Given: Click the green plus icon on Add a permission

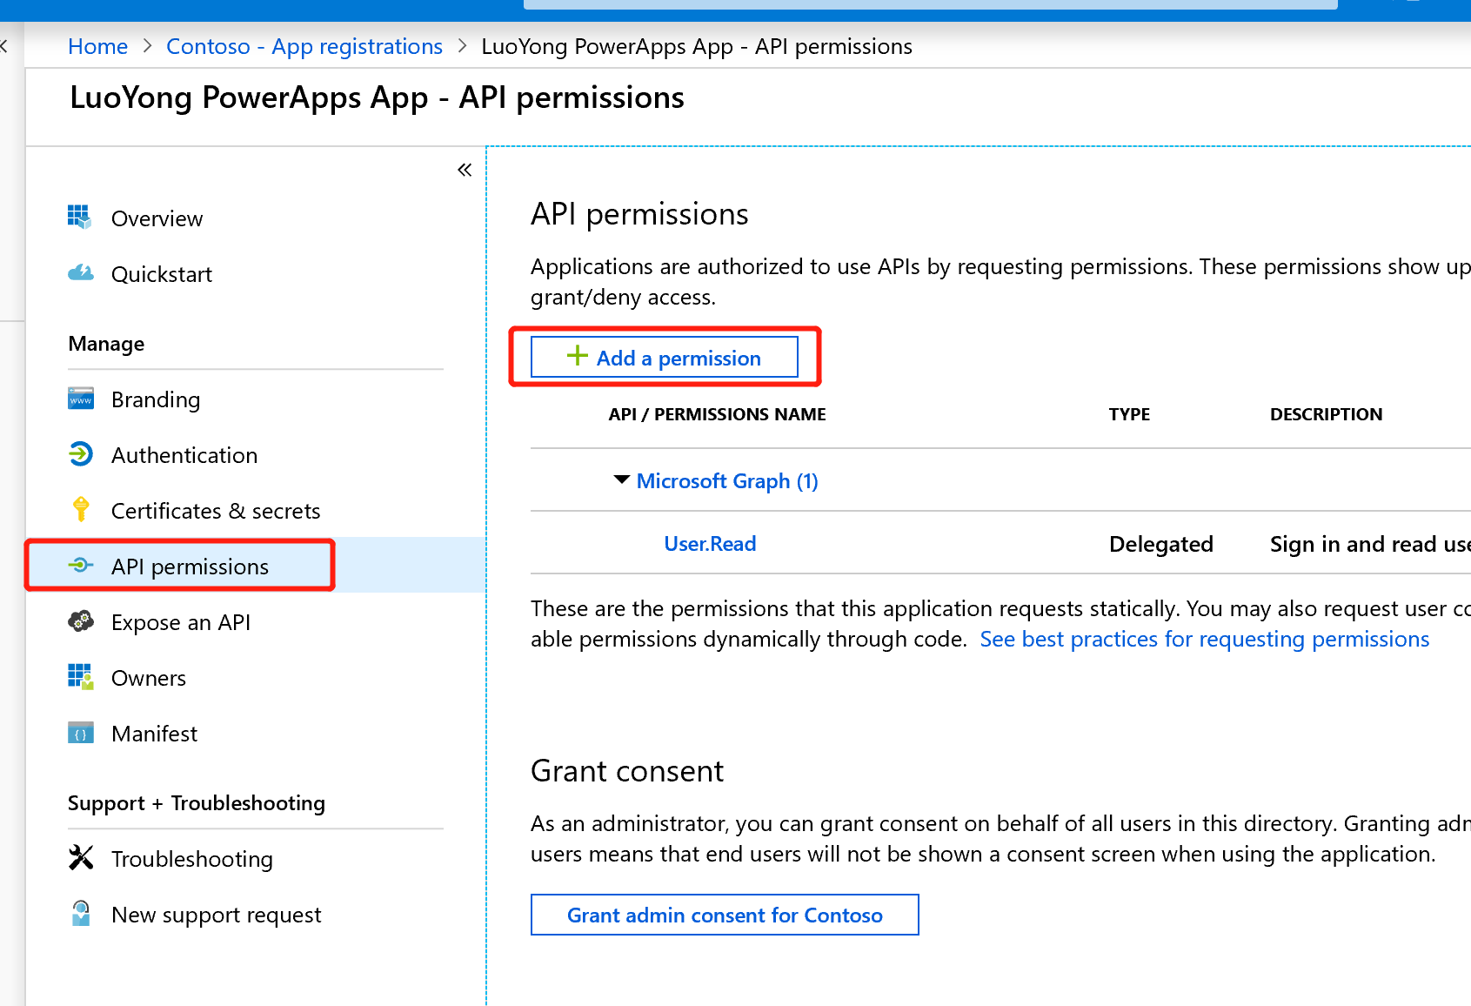Looking at the screenshot, I should (x=577, y=356).
